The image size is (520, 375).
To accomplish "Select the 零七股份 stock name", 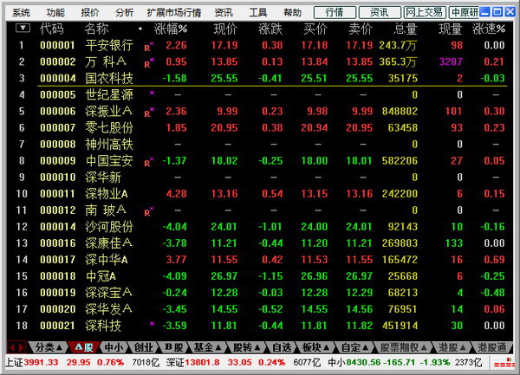I will (109, 127).
